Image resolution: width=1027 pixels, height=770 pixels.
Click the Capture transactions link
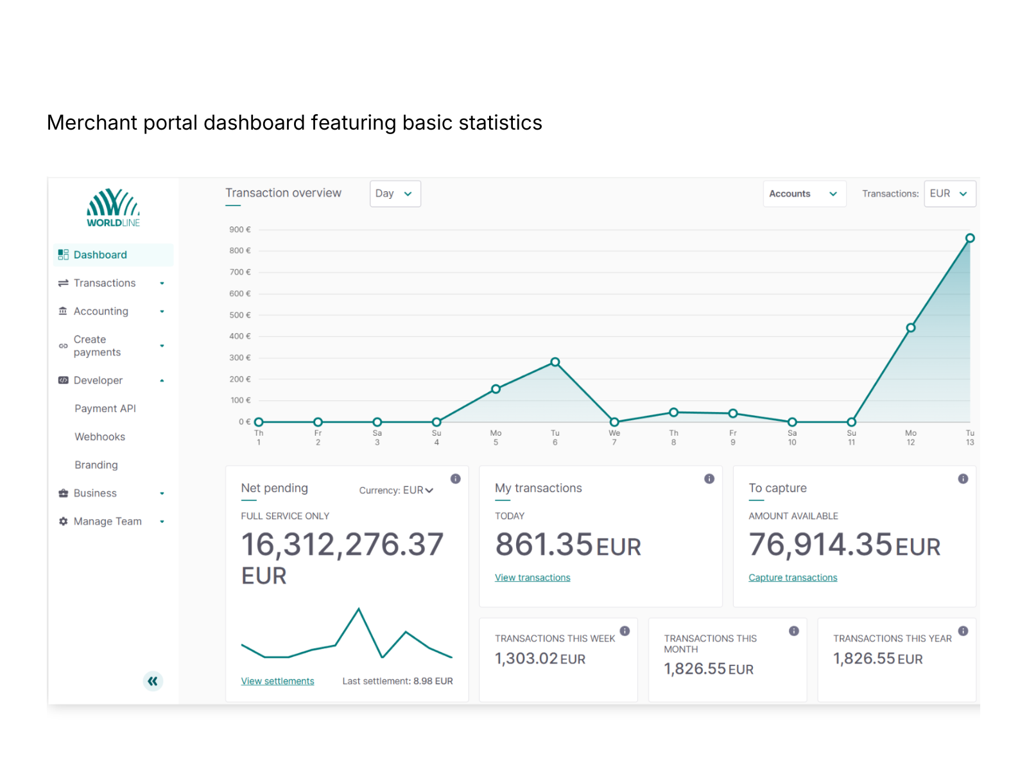coord(792,577)
